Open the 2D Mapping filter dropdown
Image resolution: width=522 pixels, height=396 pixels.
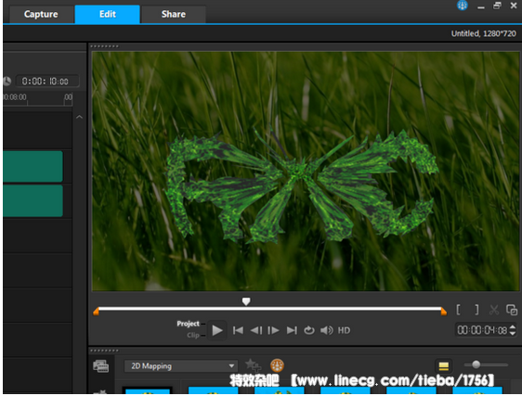click(181, 366)
